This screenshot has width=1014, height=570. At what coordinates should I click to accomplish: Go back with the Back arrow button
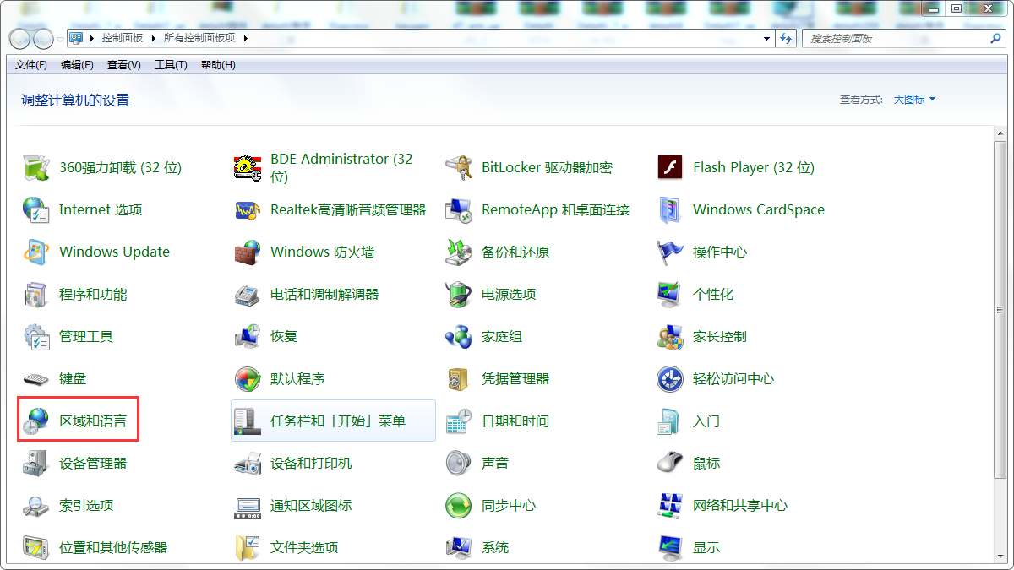tap(20, 39)
